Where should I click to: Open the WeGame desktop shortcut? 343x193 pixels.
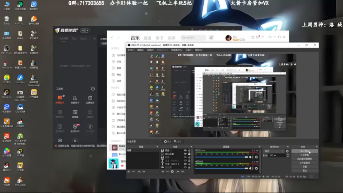tap(6, 93)
